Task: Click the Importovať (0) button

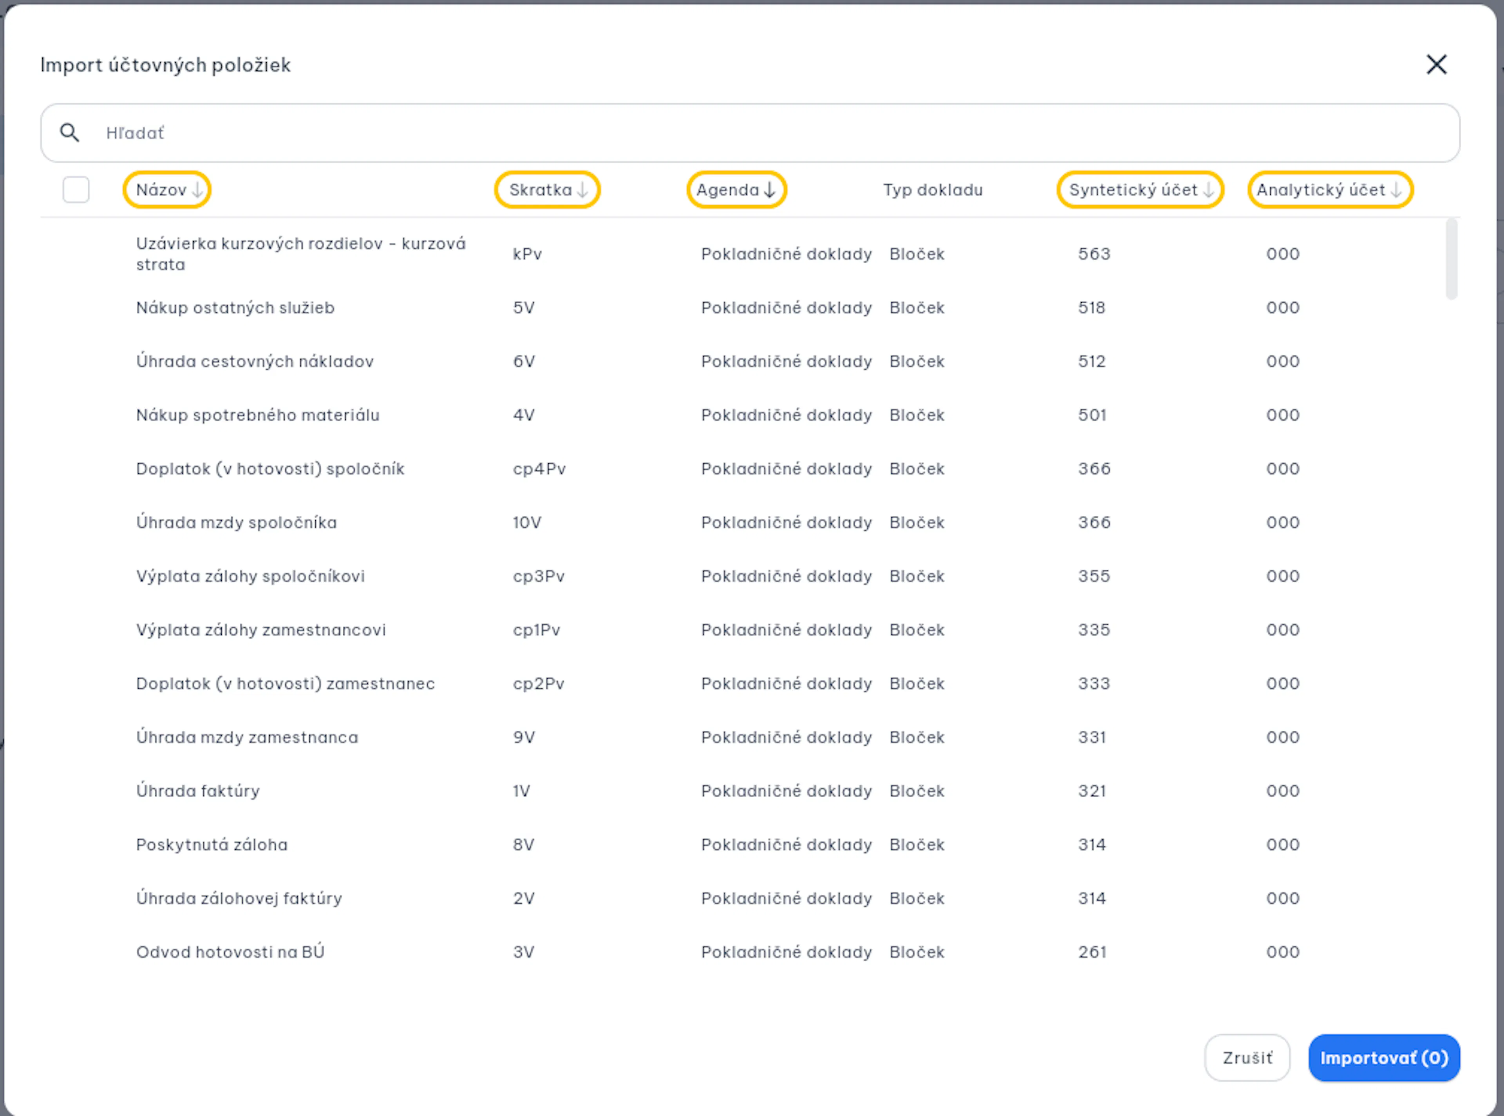Action: [x=1384, y=1058]
